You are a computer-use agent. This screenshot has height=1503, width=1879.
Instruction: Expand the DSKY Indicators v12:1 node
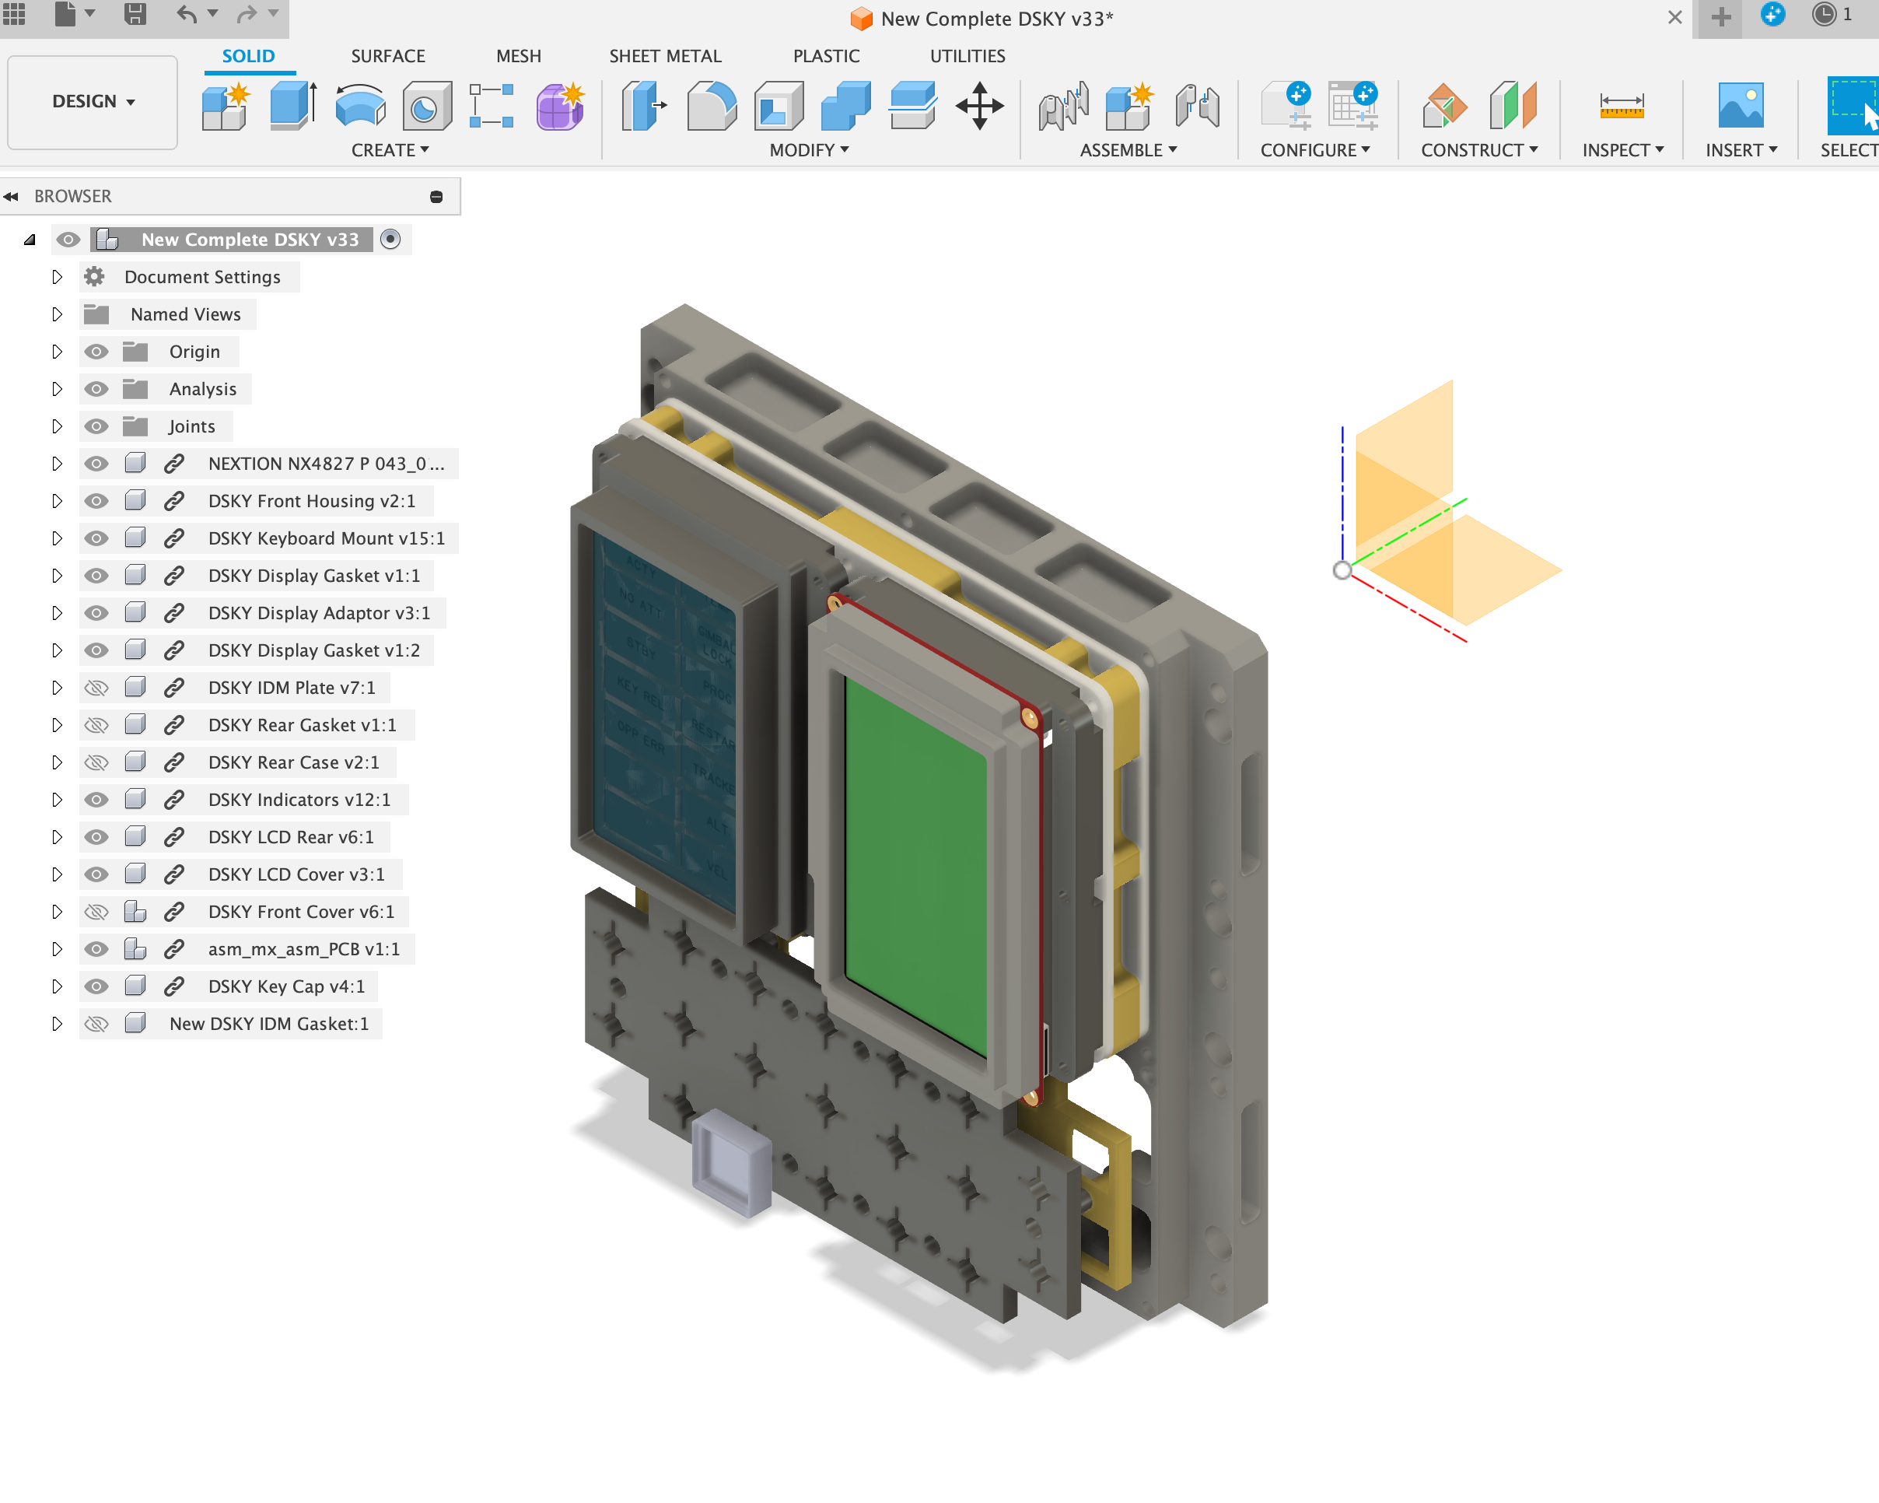(58, 799)
